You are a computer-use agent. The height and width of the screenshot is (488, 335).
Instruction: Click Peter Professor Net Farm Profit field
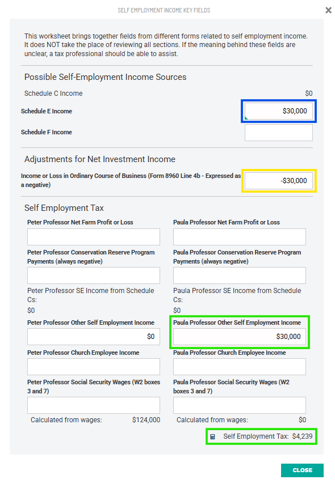click(x=94, y=237)
